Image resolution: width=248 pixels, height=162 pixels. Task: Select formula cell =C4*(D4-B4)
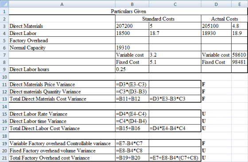[x=132, y=121]
